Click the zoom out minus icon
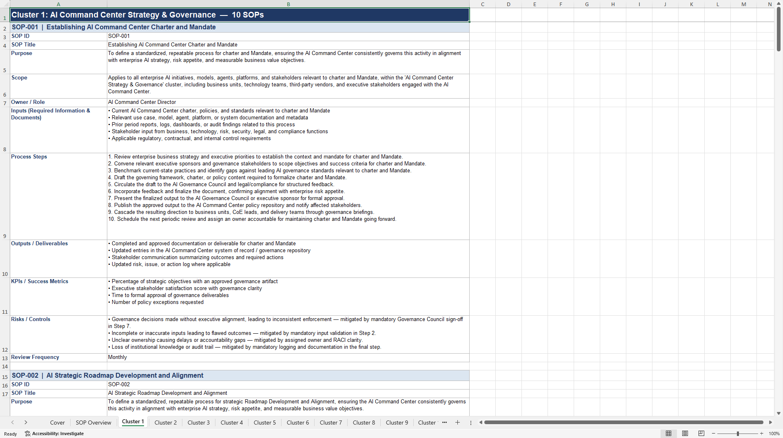The height and width of the screenshot is (438, 783). (x=714, y=434)
